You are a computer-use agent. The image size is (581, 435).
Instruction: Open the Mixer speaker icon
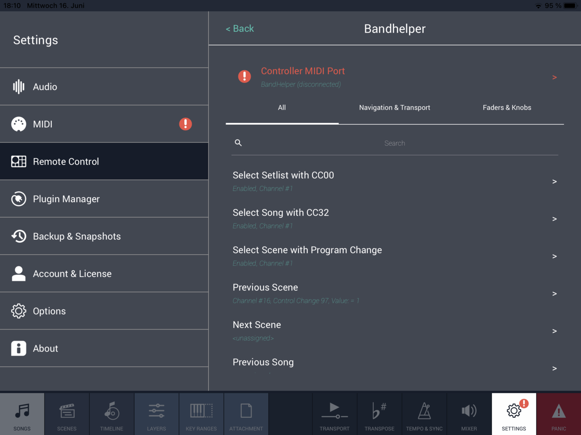[x=469, y=411]
